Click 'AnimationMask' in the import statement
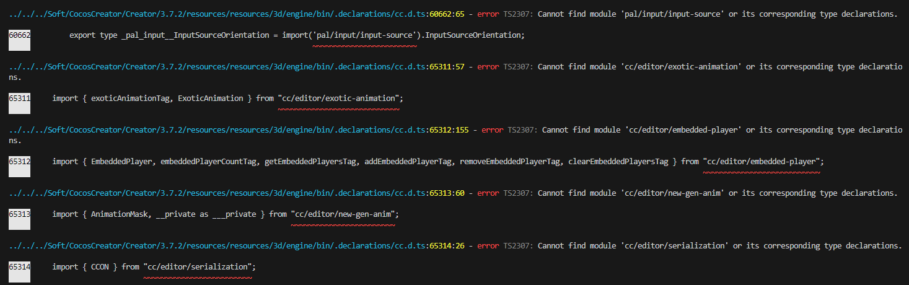 click(119, 214)
